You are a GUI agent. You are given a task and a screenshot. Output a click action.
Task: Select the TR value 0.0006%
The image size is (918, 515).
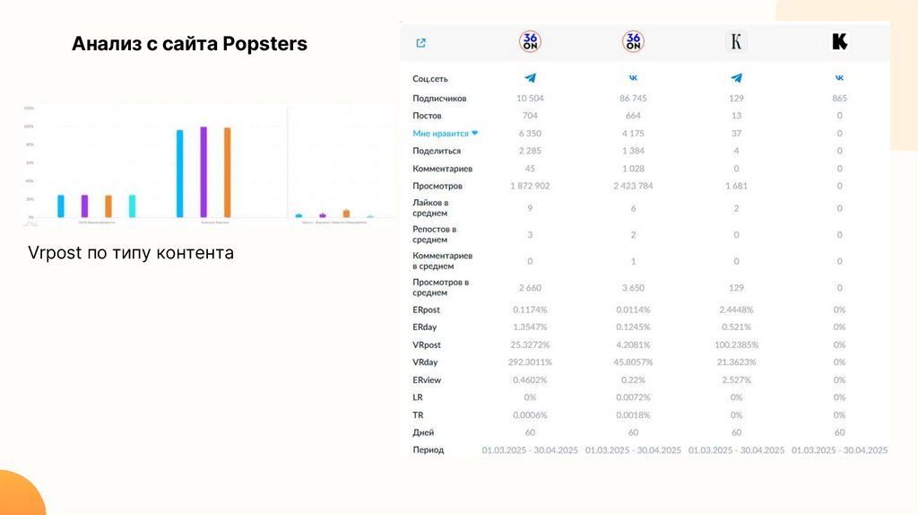point(530,415)
